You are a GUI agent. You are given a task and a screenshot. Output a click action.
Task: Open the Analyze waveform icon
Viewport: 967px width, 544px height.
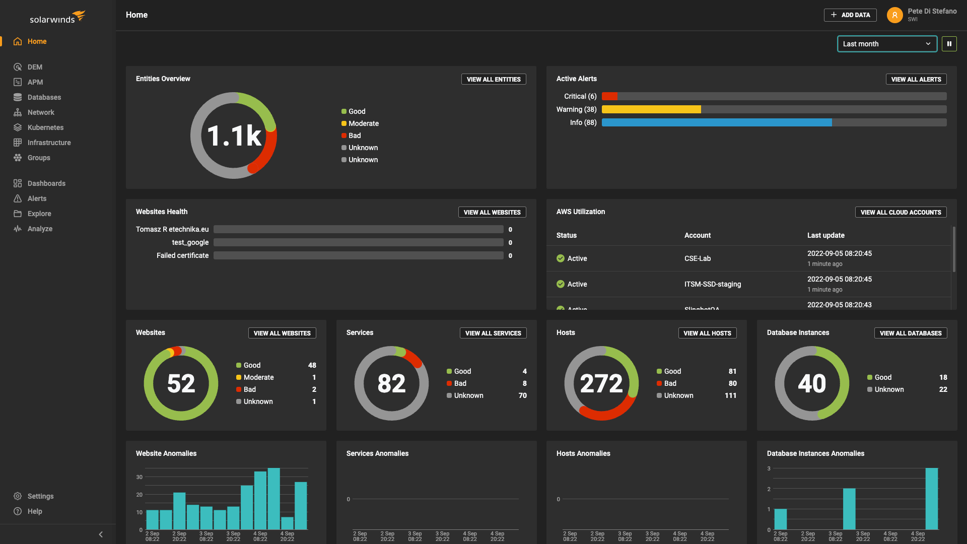coord(18,229)
